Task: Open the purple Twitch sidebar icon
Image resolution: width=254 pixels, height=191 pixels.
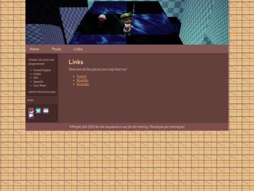Action: [x=31, y=116]
